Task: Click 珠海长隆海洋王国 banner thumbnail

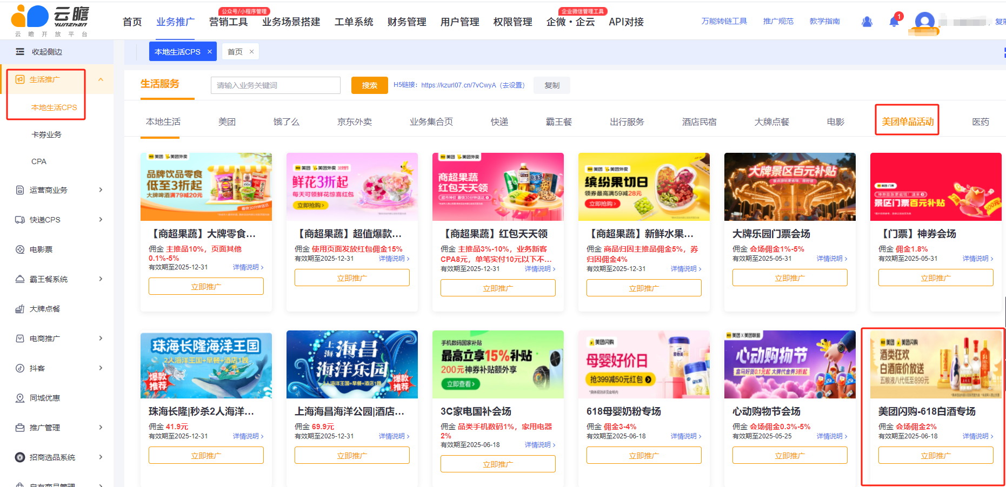Action: pos(206,364)
